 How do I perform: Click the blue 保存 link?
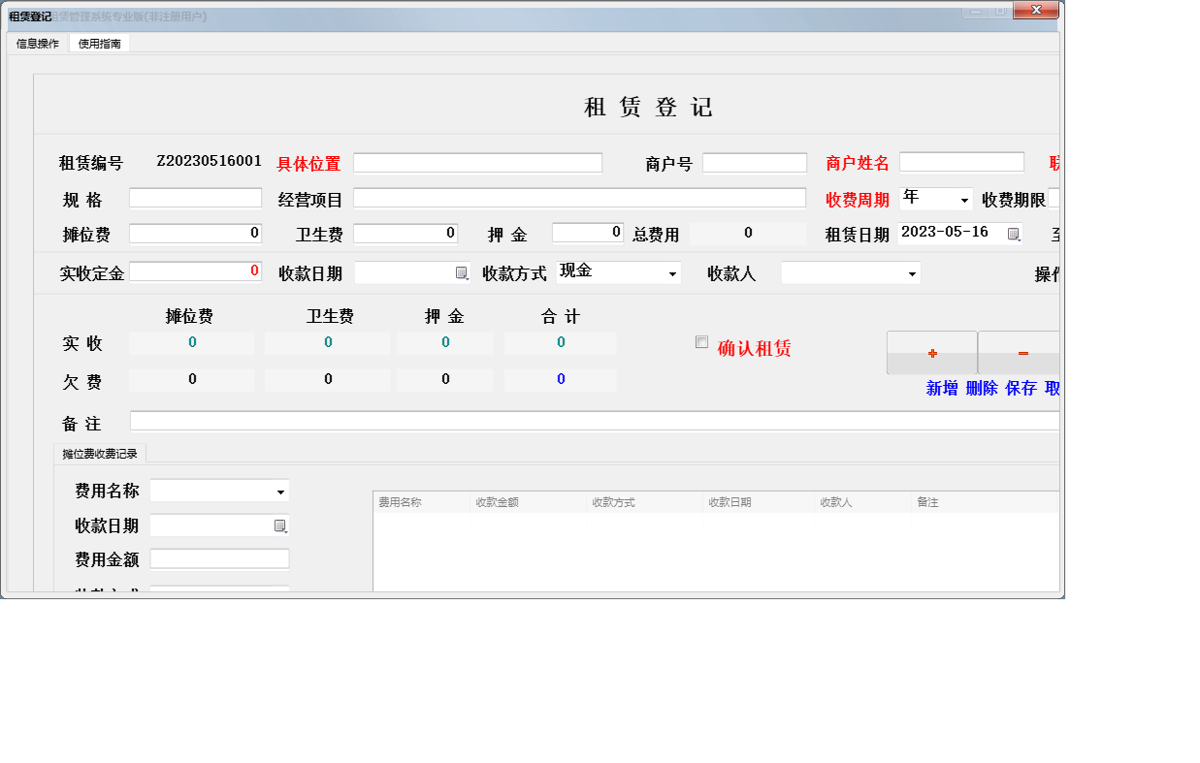[1021, 389]
